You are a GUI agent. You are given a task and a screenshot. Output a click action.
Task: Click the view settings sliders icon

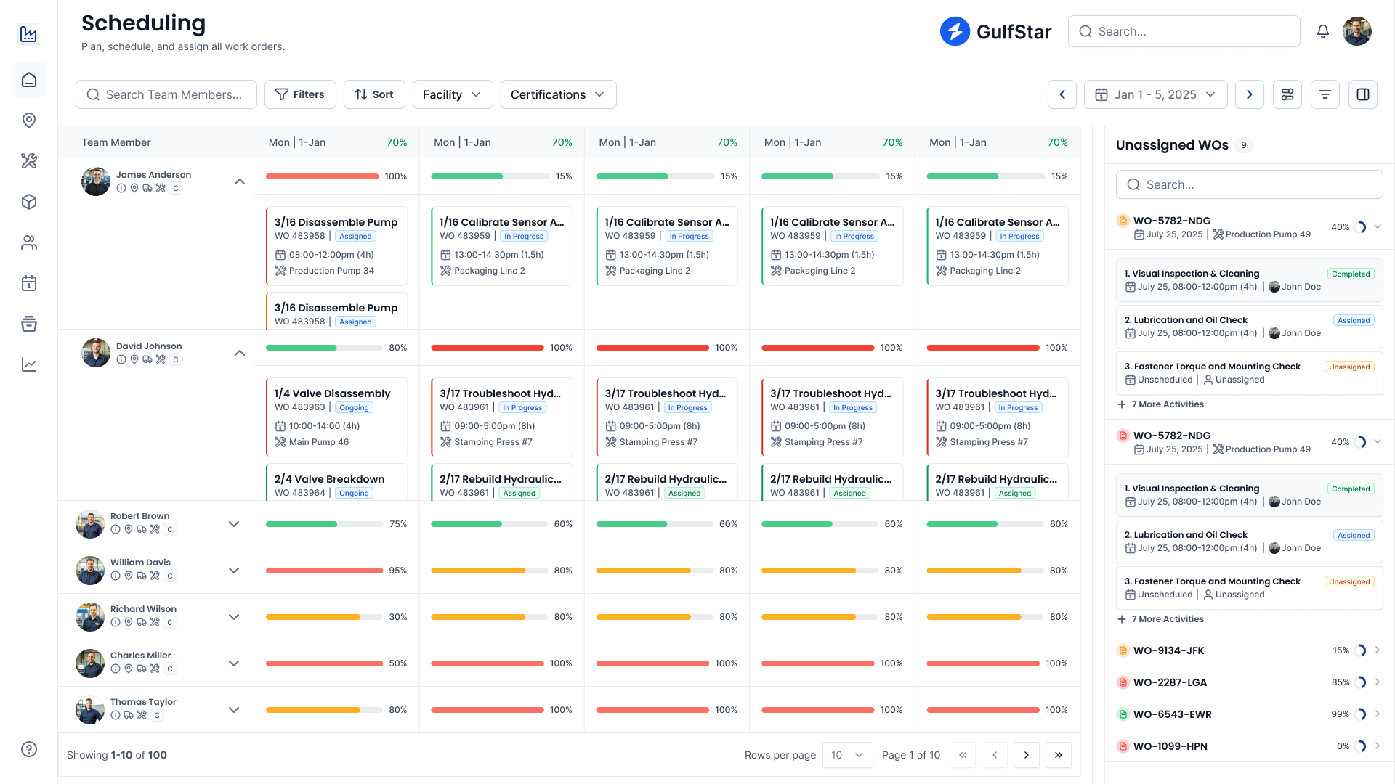pyautogui.click(x=1287, y=94)
